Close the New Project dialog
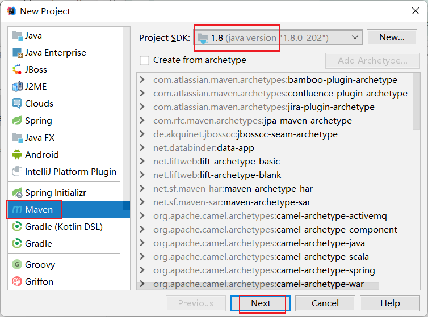 pyautogui.click(x=415, y=11)
